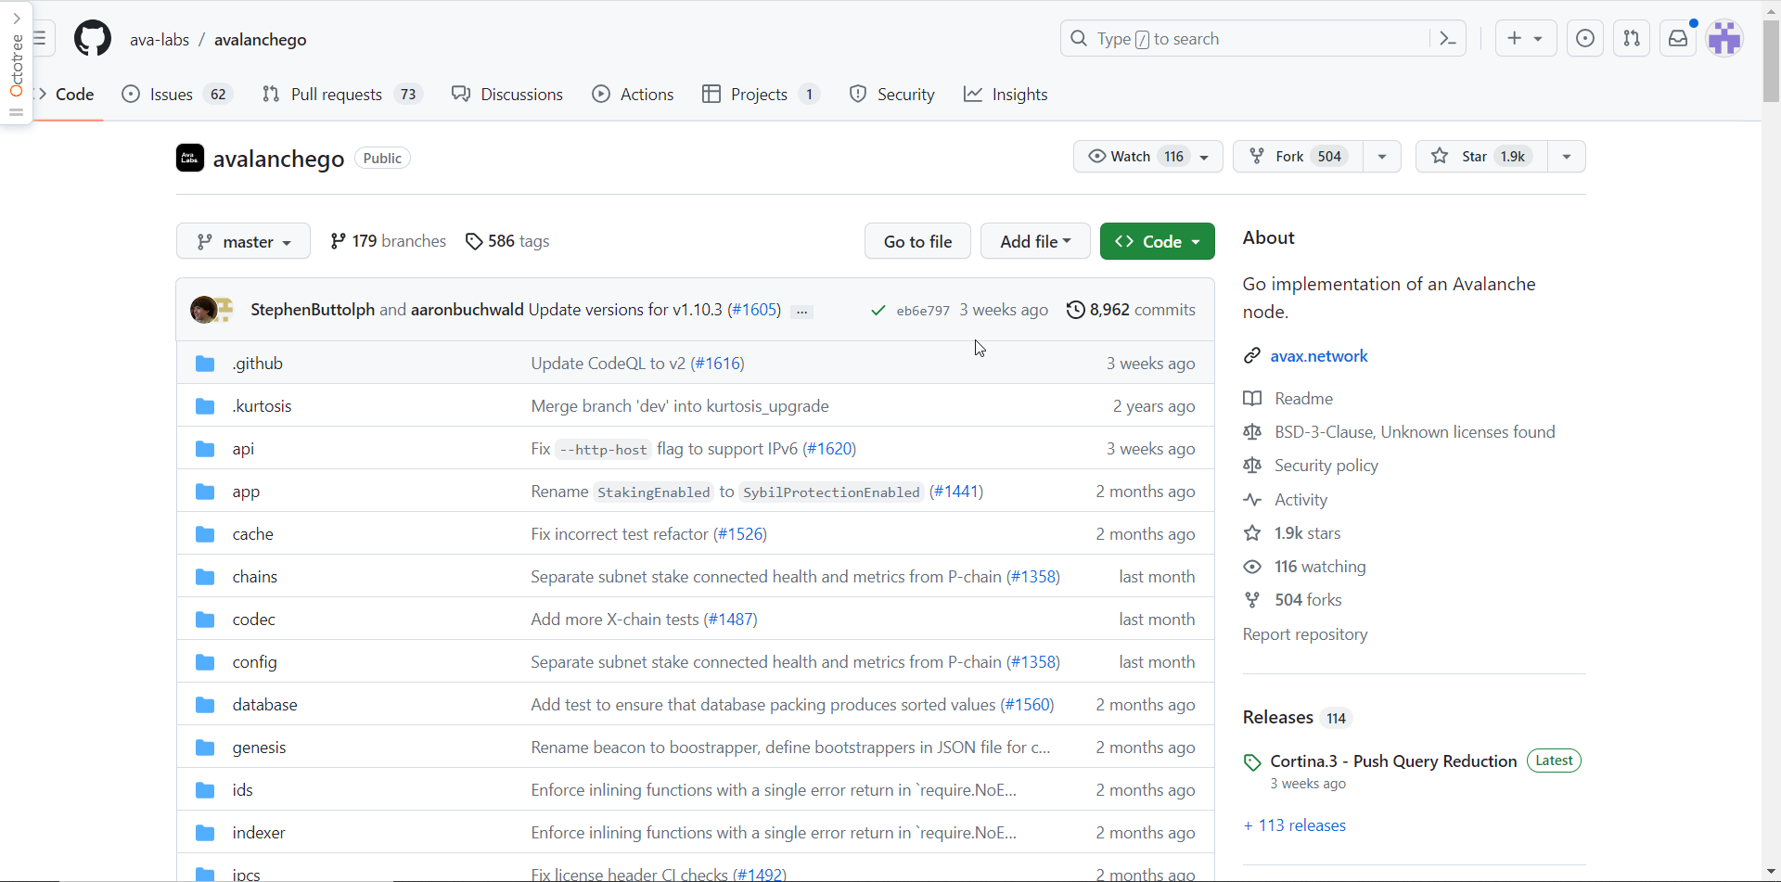Open pull request #1616 link
Screen dimensions: 1781x882
717,364
